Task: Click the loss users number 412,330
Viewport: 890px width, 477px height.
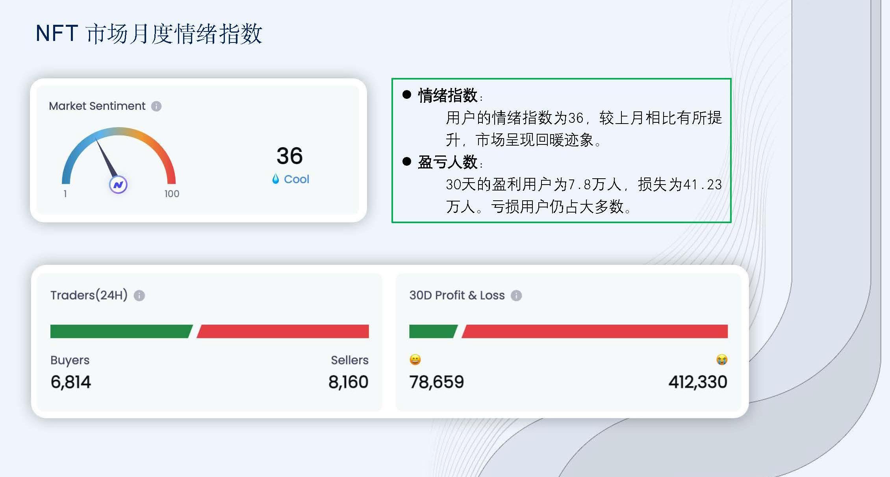Action: click(x=697, y=382)
